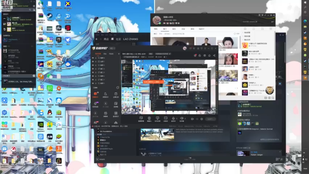Collapse the 游戏中 section in Steam friends
The width and height of the screenshot is (309, 174).
coord(6,14)
